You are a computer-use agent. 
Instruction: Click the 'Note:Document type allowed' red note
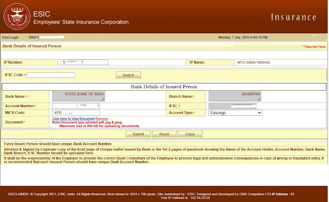tap(88, 122)
